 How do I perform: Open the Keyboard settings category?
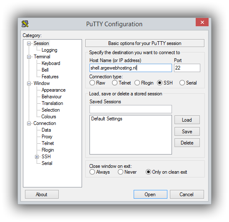point(51,63)
